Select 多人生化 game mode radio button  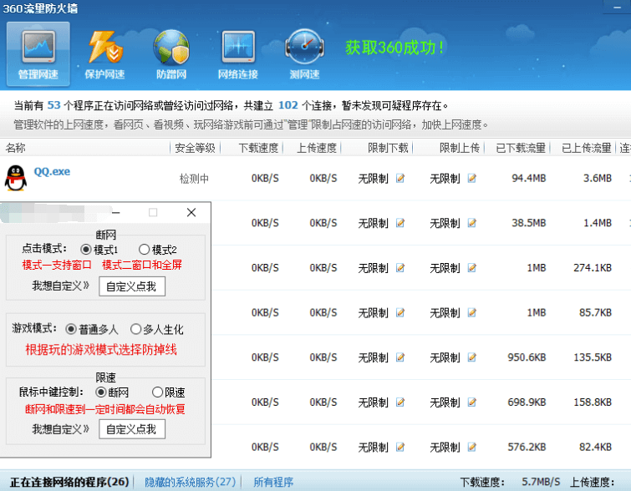tap(136, 330)
